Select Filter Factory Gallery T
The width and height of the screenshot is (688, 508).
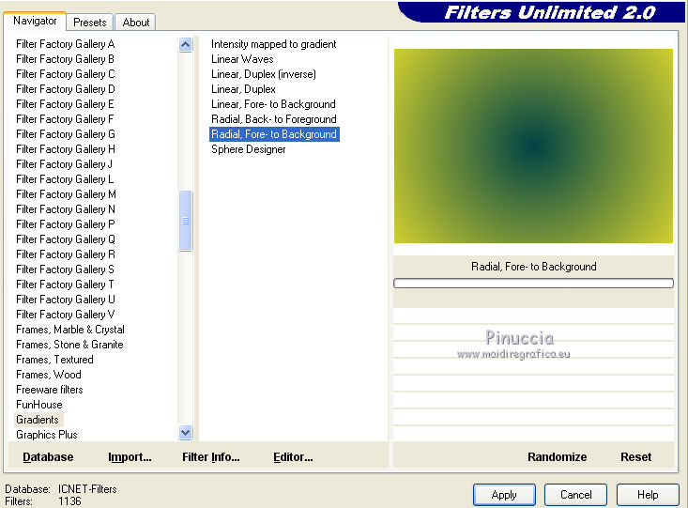point(65,285)
